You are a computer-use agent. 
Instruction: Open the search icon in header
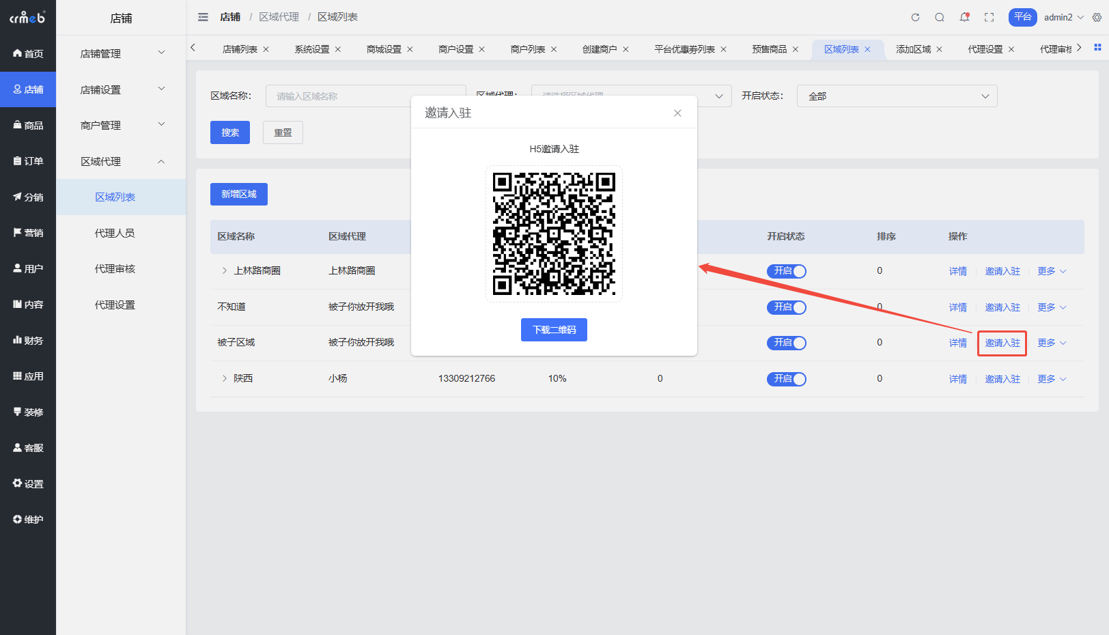(940, 18)
